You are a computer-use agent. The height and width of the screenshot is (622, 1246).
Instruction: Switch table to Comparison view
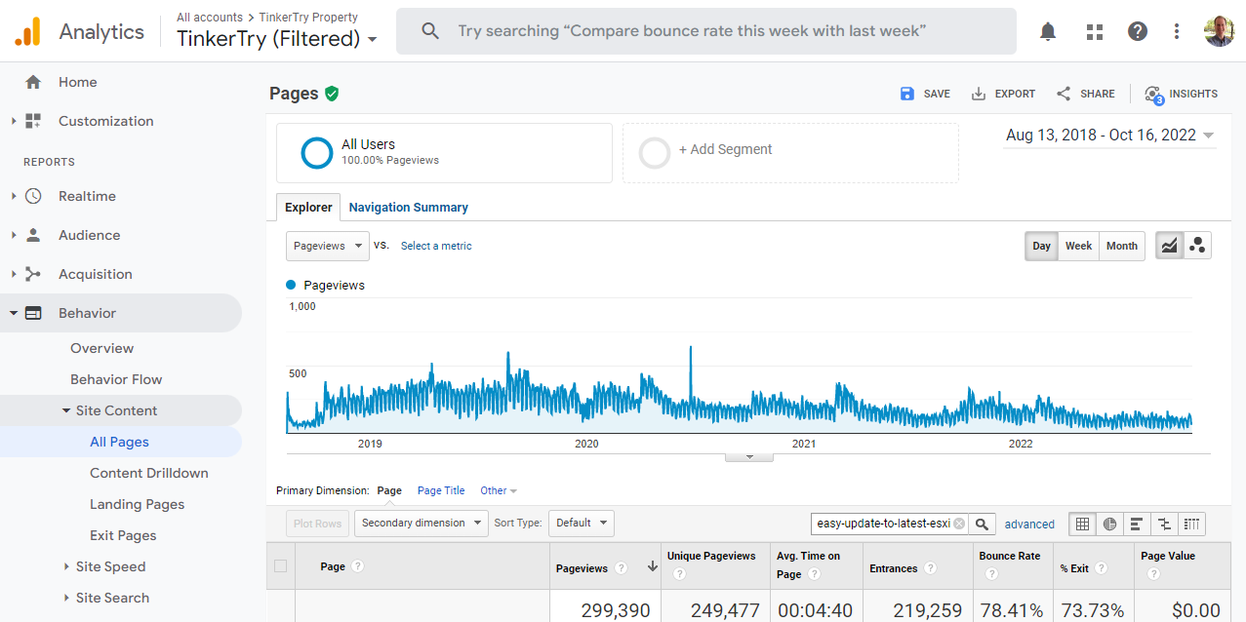click(x=1164, y=524)
